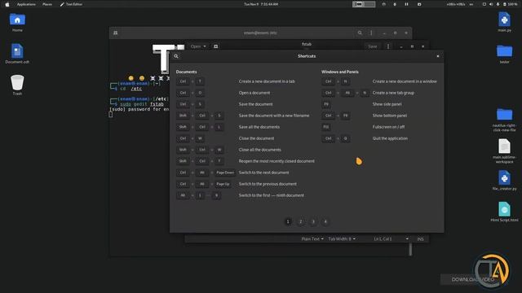522x293 pixels.
Task: Open the Tab Width dropdown
Action: click(342, 238)
